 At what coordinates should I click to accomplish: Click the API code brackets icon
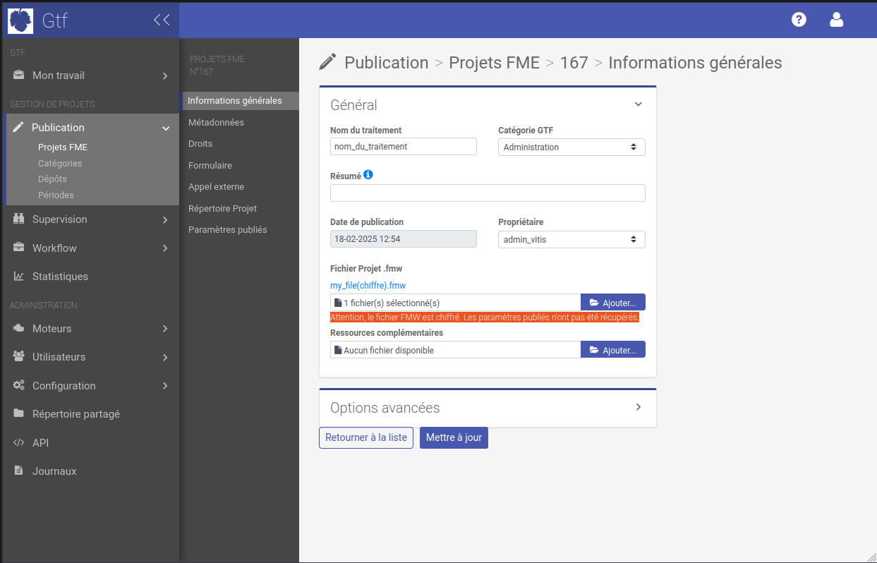tap(19, 442)
